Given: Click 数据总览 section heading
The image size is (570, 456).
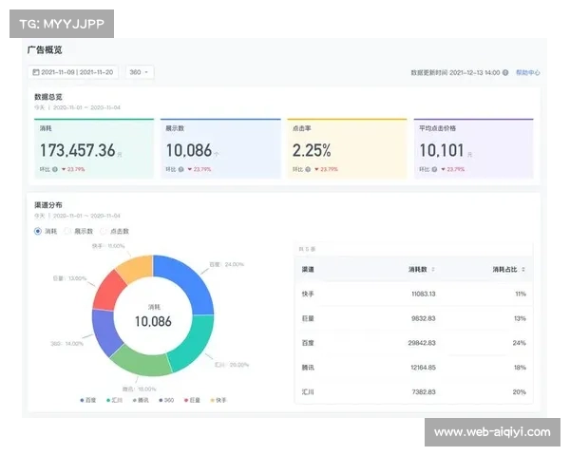Looking at the screenshot, I should click(48, 97).
